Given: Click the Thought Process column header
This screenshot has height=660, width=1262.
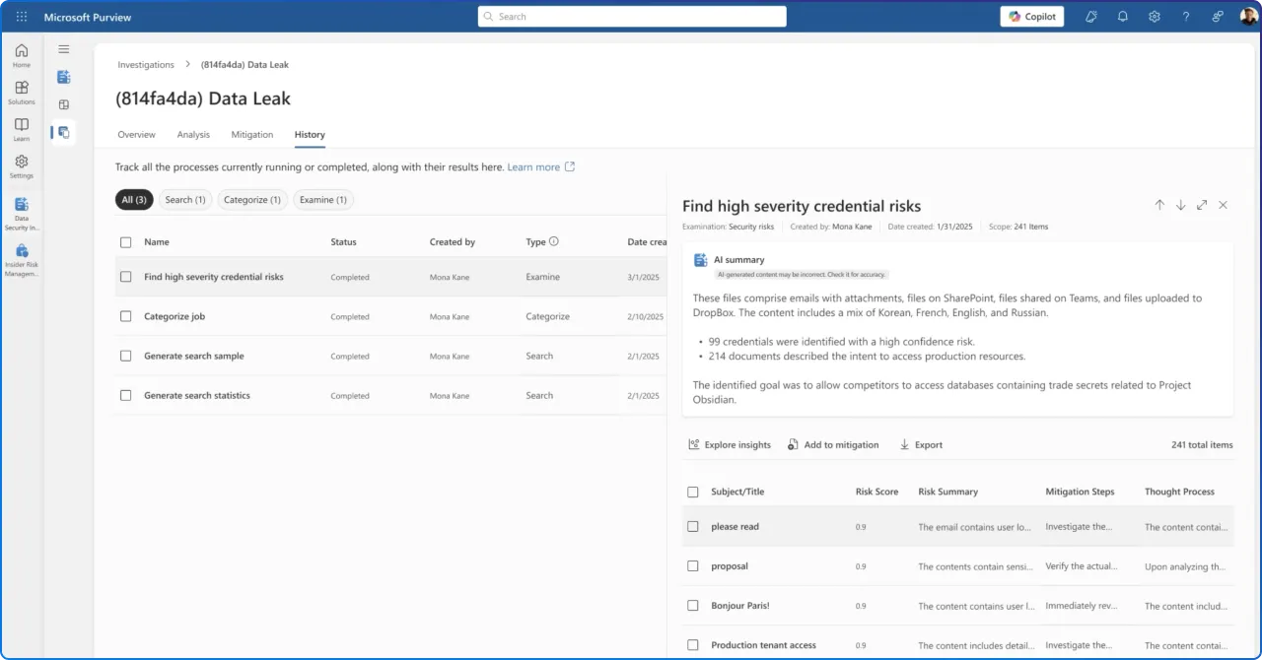Looking at the screenshot, I should [x=1179, y=492].
